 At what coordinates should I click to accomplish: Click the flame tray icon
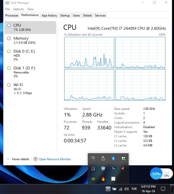point(103,179)
